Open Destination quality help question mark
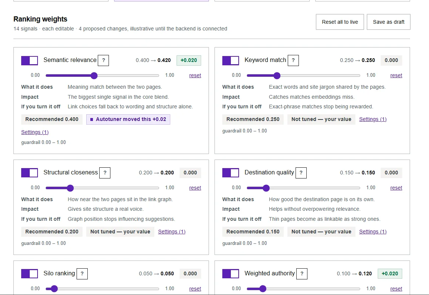The width and height of the screenshot is (429, 295). (x=301, y=173)
